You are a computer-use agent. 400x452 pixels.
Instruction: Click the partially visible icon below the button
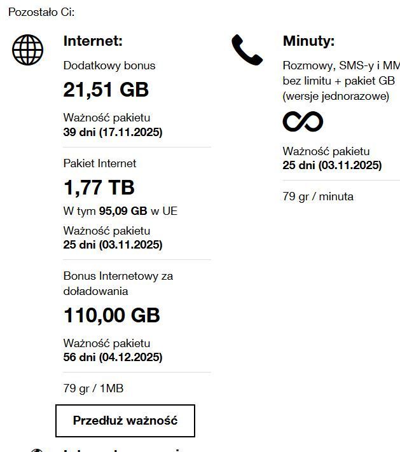point(37,449)
